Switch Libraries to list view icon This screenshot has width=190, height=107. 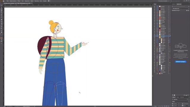tap(189, 10)
